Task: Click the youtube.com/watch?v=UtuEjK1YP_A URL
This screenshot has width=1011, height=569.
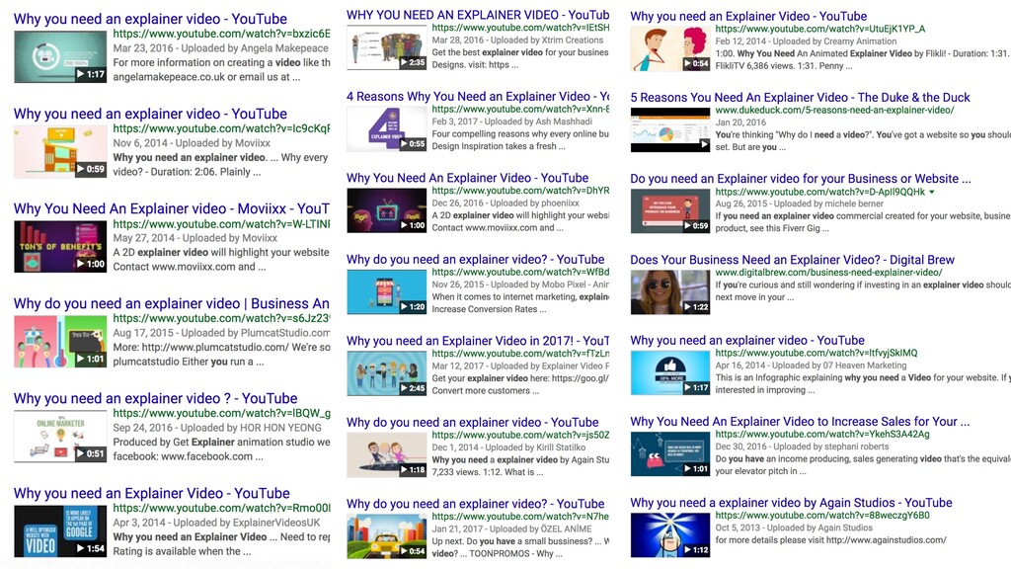Action: (820, 29)
